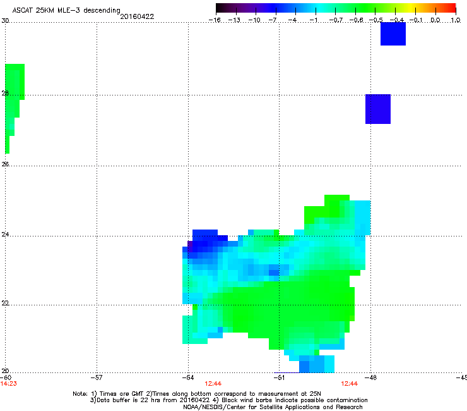Click the -10 color bar tick label
This screenshot has width=467, height=411.
pos(254,20)
